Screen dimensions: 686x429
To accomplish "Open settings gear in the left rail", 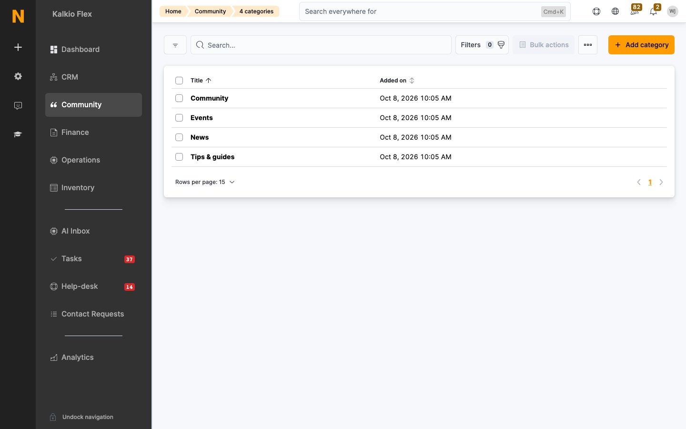I will [18, 76].
